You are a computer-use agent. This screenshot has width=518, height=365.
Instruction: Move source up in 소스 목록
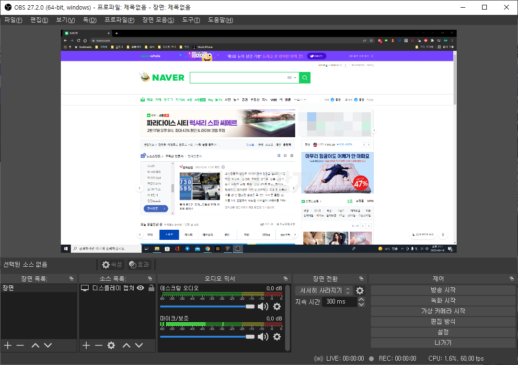(x=127, y=345)
